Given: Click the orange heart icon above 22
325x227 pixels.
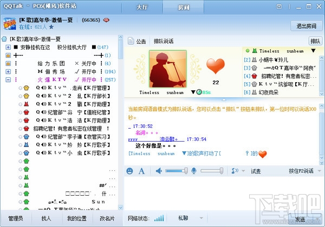Looking at the screenshot, I should (216, 66).
